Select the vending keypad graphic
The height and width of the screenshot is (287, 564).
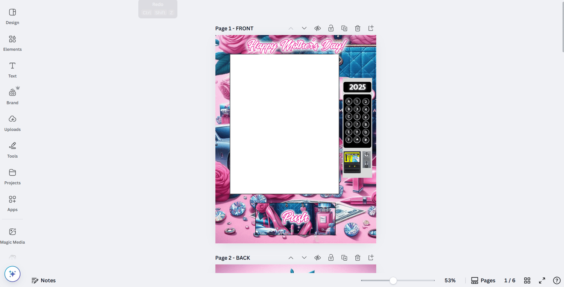click(357, 121)
